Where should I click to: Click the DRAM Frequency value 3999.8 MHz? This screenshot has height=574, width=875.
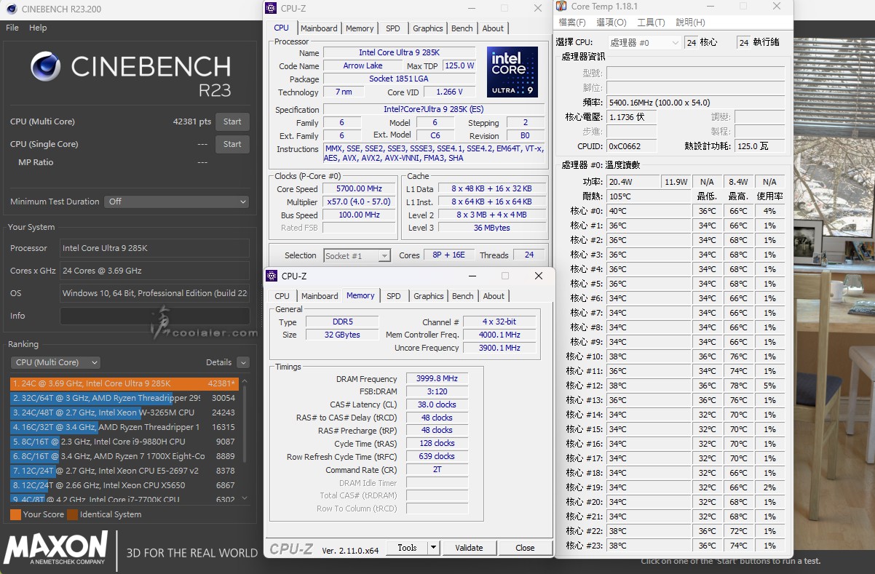[x=437, y=379]
